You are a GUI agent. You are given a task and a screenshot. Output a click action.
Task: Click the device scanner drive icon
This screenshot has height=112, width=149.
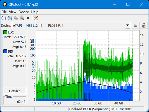[16, 18]
